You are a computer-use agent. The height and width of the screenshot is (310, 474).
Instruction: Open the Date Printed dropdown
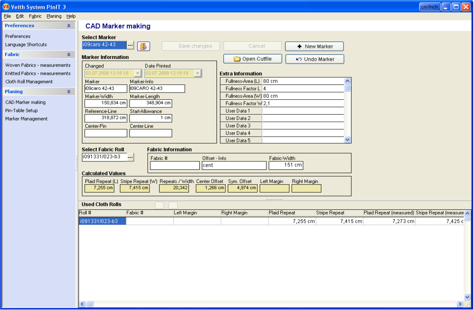(x=198, y=73)
